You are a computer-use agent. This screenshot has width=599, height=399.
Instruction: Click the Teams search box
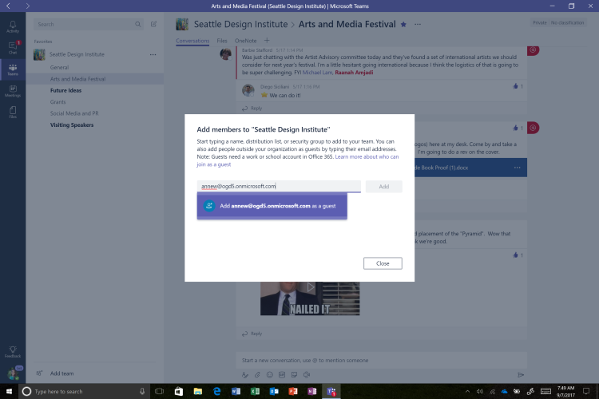[x=89, y=24]
